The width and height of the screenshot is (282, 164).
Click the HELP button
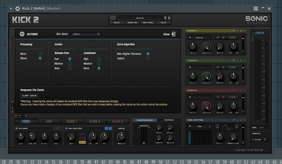[163, 23]
